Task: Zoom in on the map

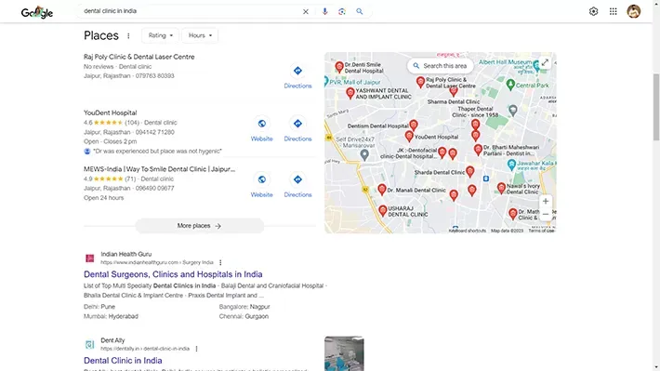Action: tap(545, 201)
